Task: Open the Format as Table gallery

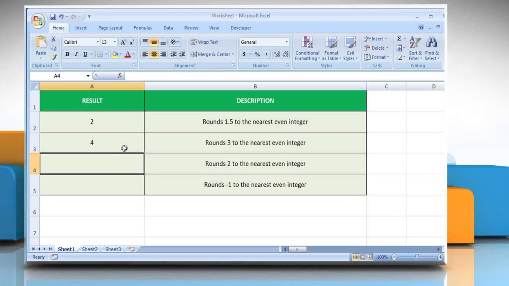Action: (331, 48)
